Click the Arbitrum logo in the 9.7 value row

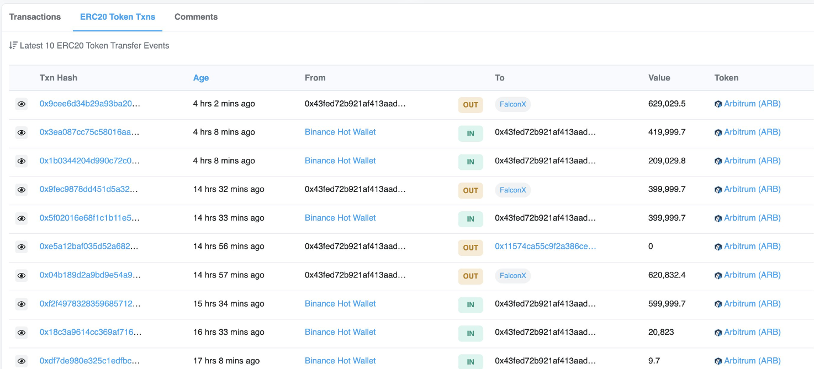click(718, 361)
